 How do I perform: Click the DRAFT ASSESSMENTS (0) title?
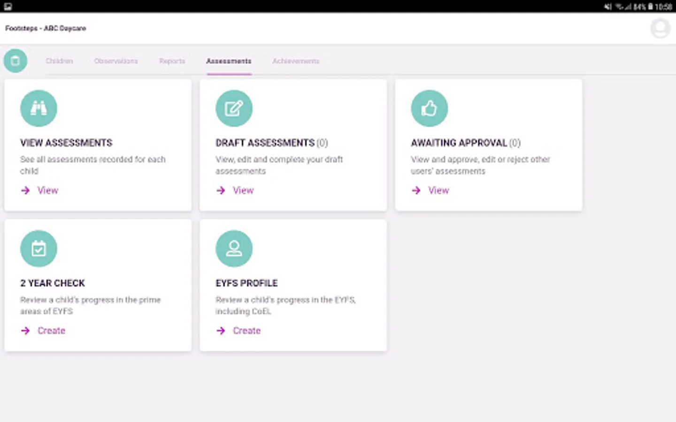coord(272,143)
